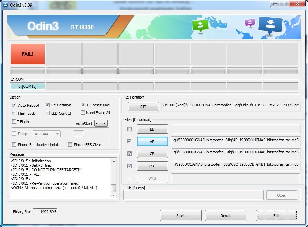Click the red FAIL! status box
308x227 pixels.
(x=28, y=54)
